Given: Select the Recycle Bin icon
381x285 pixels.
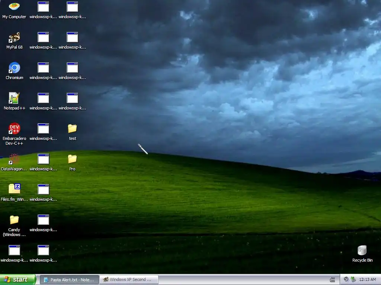Looking at the screenshot, I should pyautogui.click(x=362, y=250).
